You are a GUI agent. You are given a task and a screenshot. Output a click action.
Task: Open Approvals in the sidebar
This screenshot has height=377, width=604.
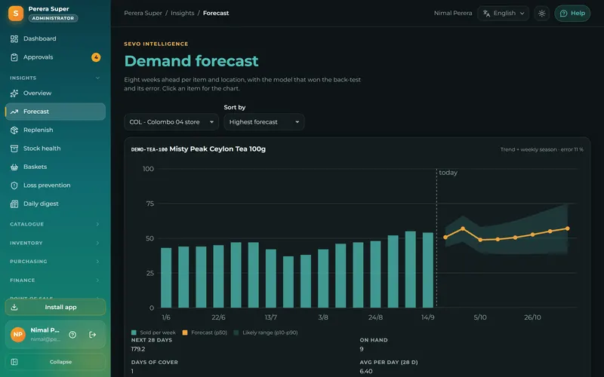(x=55, y=57)
